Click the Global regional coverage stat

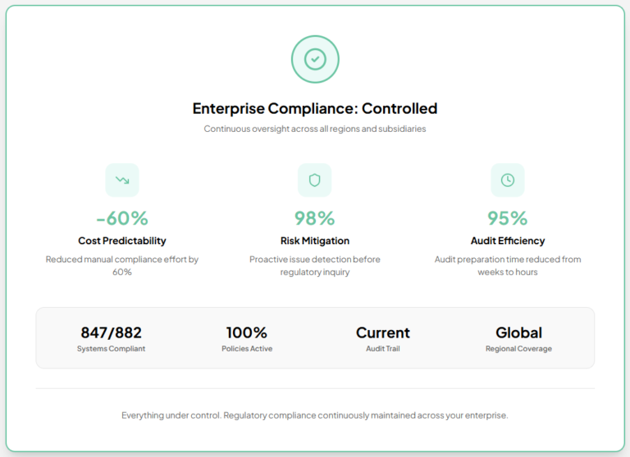coord(518,333)
